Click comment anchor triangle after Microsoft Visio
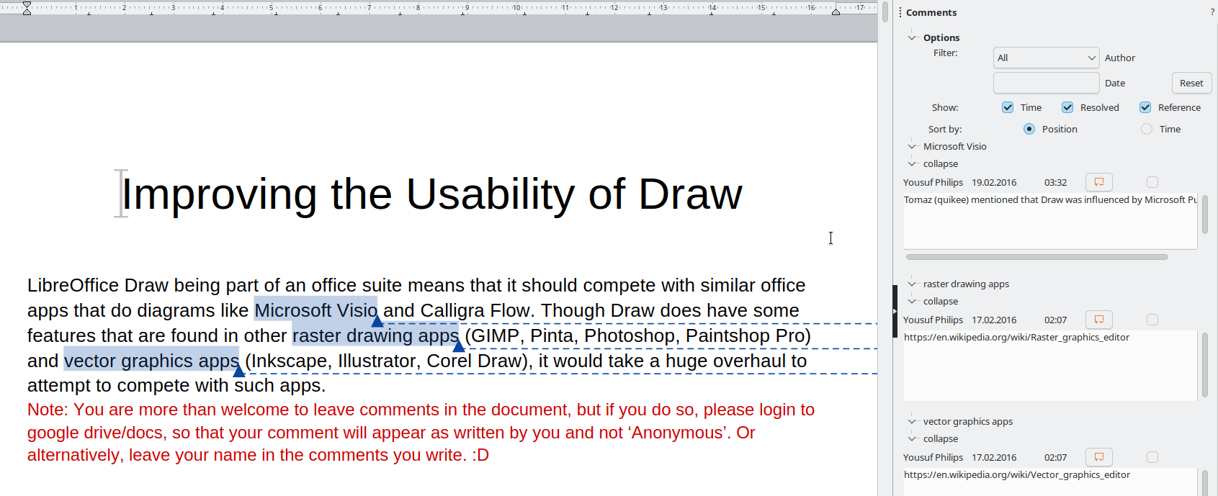Screen dimensions: 1218x496 (x=377, y=321)
